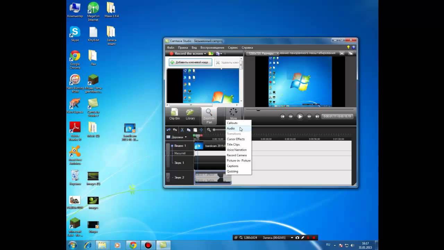Switch preview to full screen mode
Image resolution: width=444 pixels, height=250 pixels.
coord(342,53)
